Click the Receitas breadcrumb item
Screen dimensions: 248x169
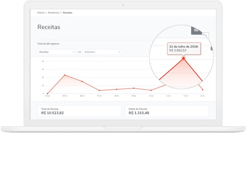point(68,13)
